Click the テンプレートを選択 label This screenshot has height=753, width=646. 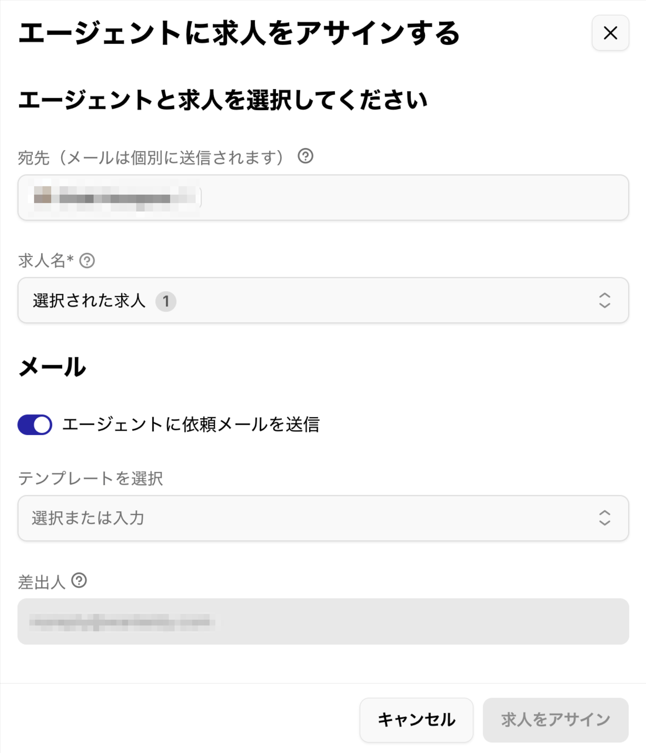[x=91, y=479]
